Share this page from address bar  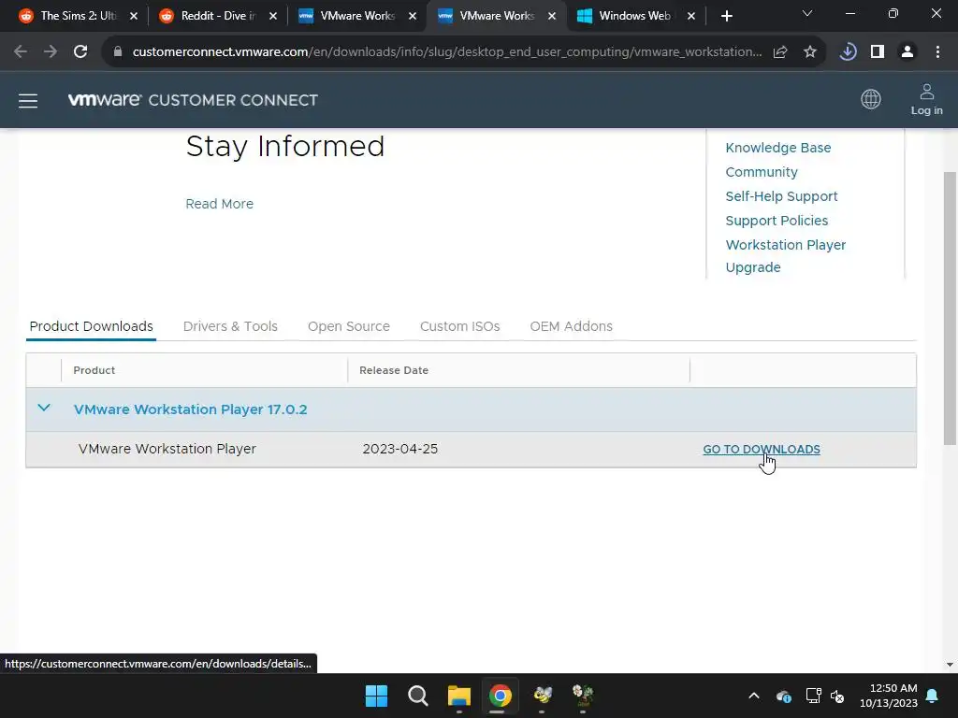pyautogui.click(x=780, y=52)
